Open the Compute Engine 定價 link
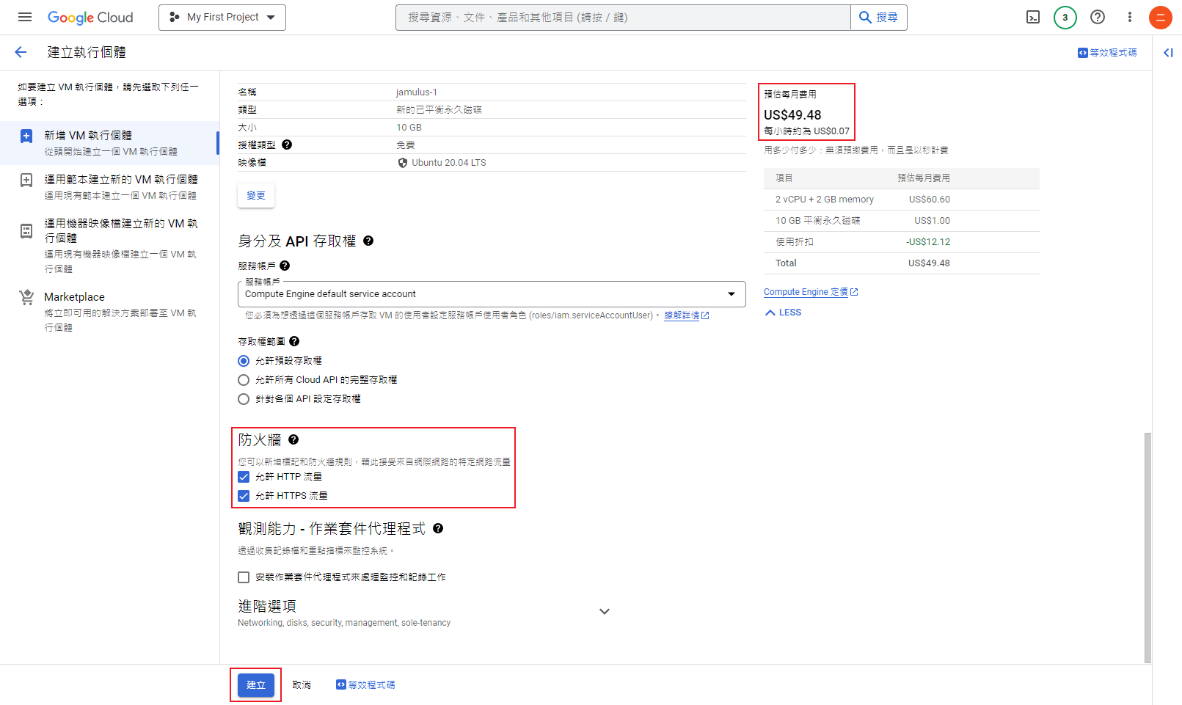This screenshot has width=1182, height=705. pos(806,291)
